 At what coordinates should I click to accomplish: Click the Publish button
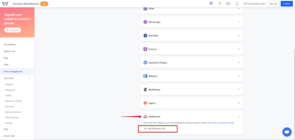(287, 4)
